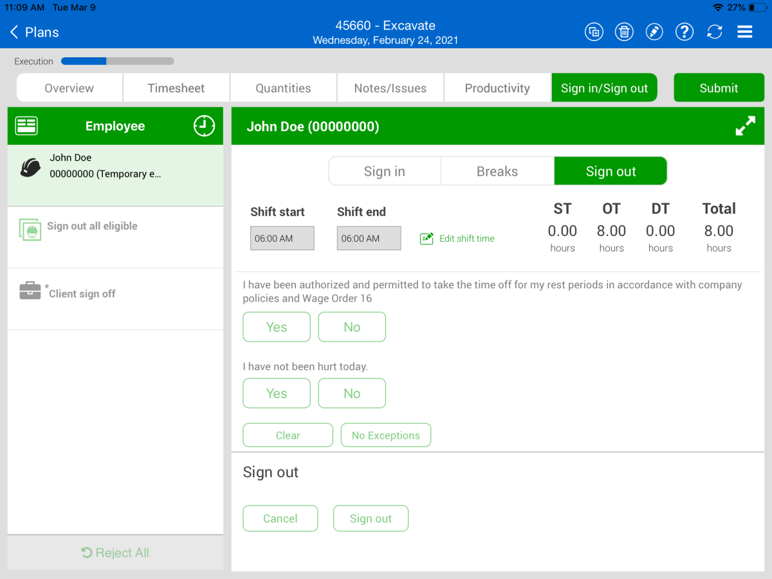The width and height of the screenshot is (772, 579).
Task: Open the hamburger menu
Action: [x=745, y=32]
